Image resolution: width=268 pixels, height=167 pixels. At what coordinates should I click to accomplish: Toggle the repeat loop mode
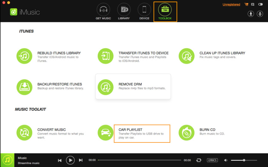coord(199,160)
